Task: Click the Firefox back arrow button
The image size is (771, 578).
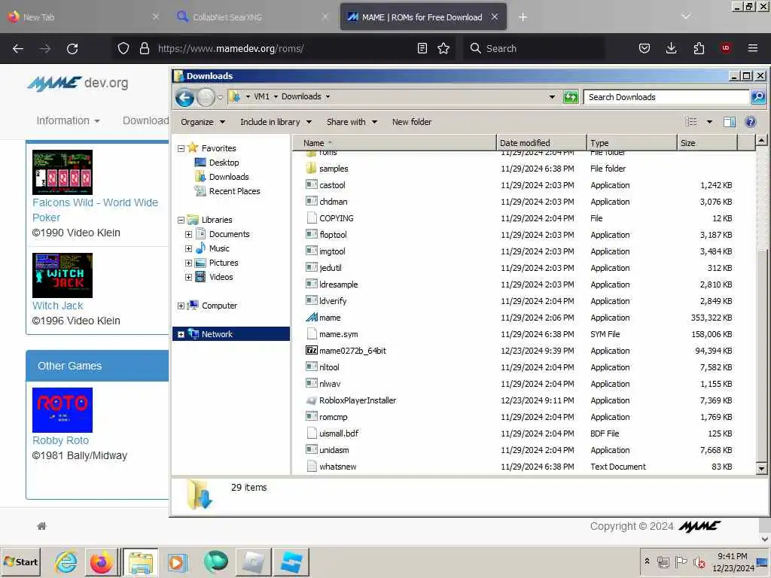Action: pyautogui.click(x=18, y=49)
